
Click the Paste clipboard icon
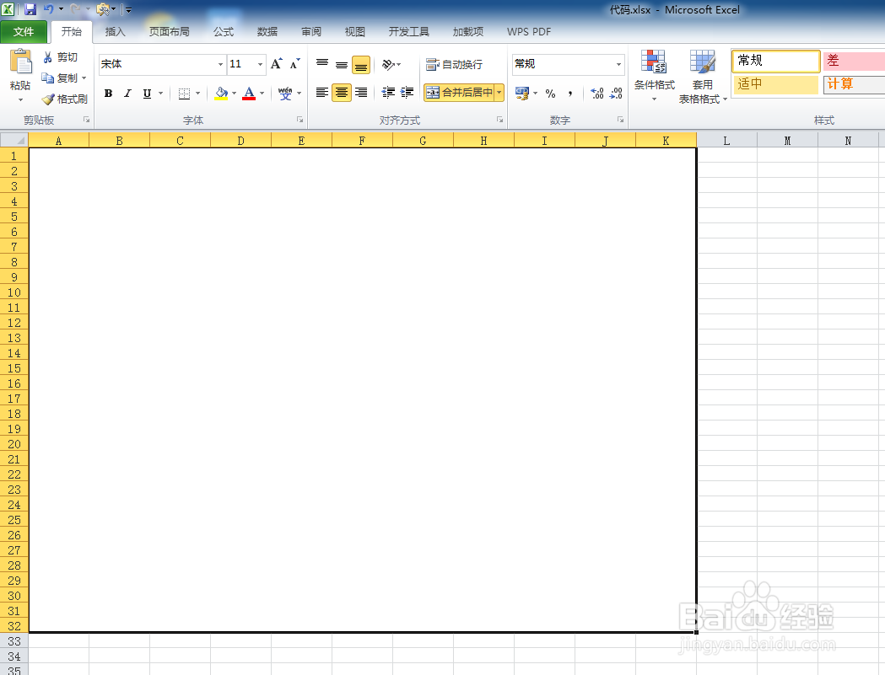(21, 62)
